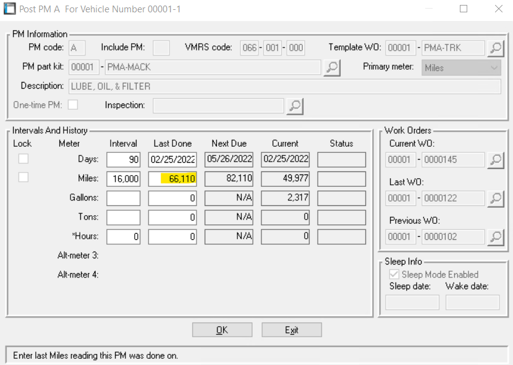513x365 pixels.
Task: Click the Exit button
Action: pos(292,330)
